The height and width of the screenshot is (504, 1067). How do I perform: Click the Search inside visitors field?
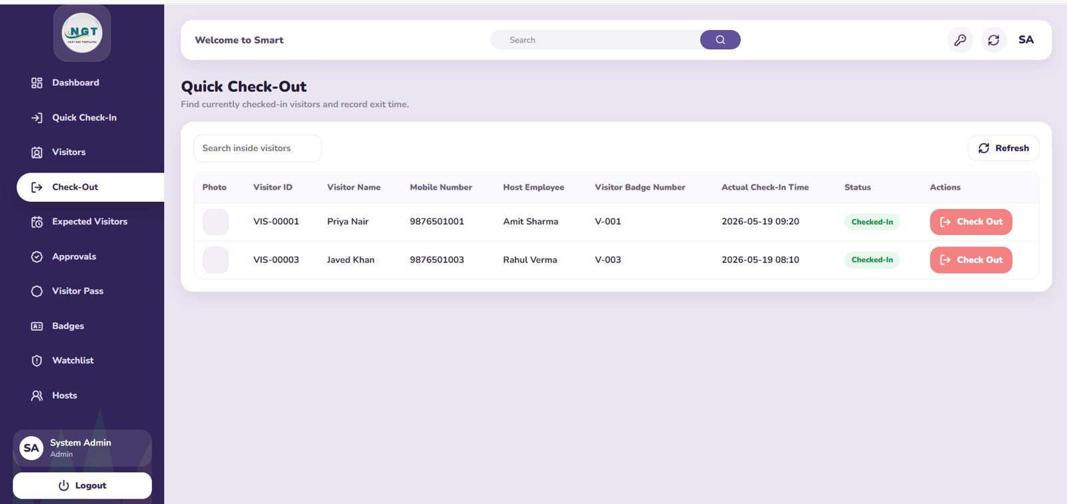[257, 148]
